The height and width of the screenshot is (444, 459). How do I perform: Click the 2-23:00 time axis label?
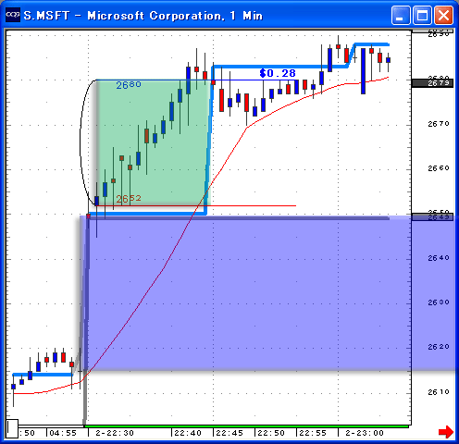click(365, 433)
